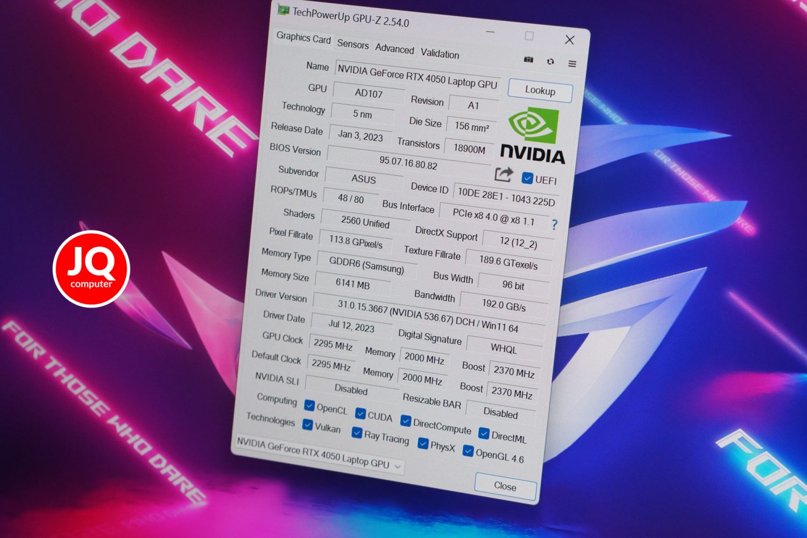Select the Graphics Card tab
This screenshot has width=807, height=538.
[303, 38]
